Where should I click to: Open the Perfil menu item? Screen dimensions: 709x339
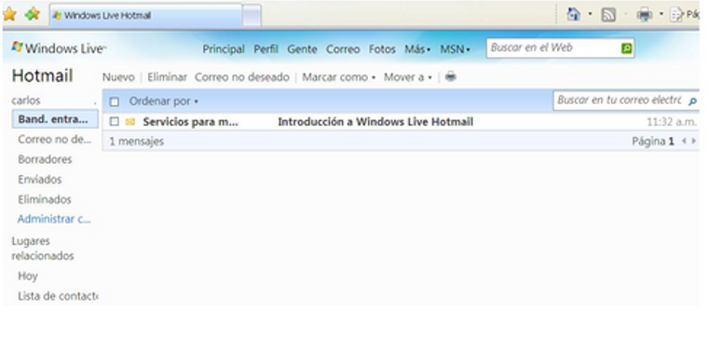(x=266, y=48)
